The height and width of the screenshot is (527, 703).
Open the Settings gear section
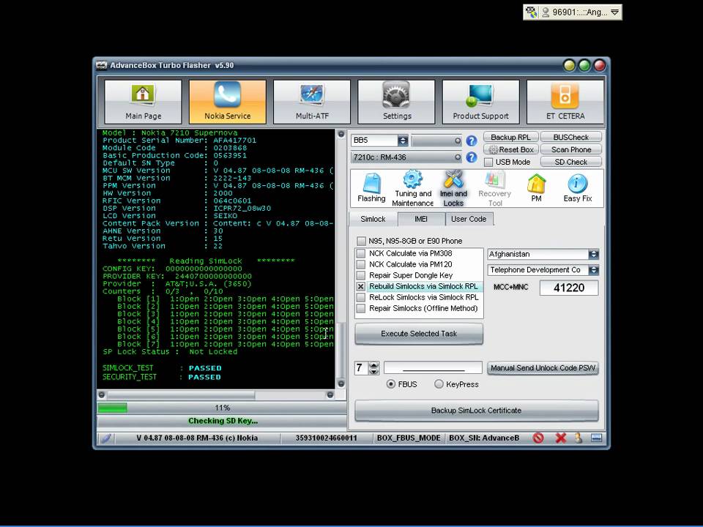point(397,102)
